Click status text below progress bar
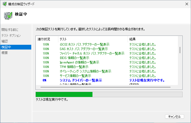This screenshot has width=191, height=123. (x=52, y=100)
